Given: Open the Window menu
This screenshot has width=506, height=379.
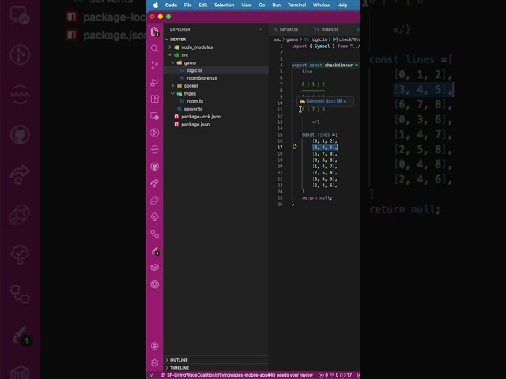Looking at the screenshot, I should click(322, 6).
